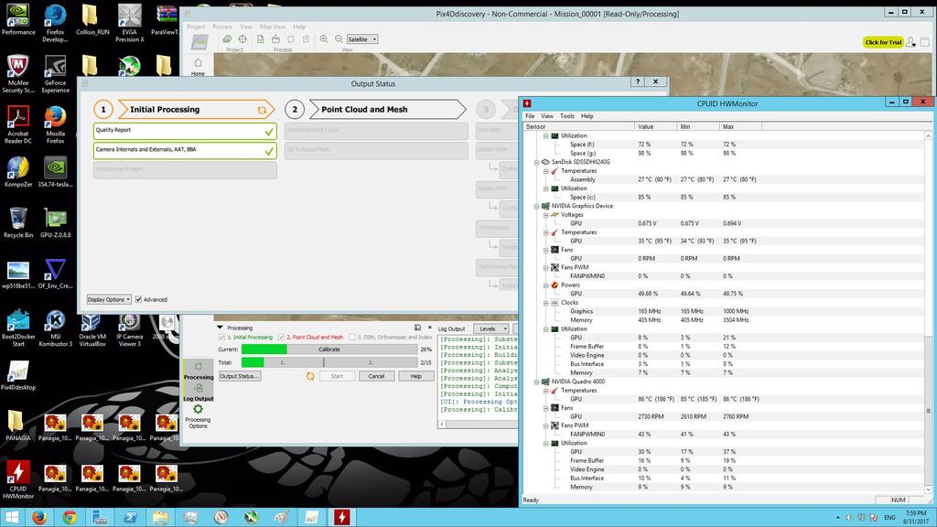937x527 pixels.
Task: Open the Tools menu in HWMonitor
Action: click(567, 116)
